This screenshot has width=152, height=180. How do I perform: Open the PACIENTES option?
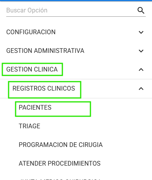(35, 107)
